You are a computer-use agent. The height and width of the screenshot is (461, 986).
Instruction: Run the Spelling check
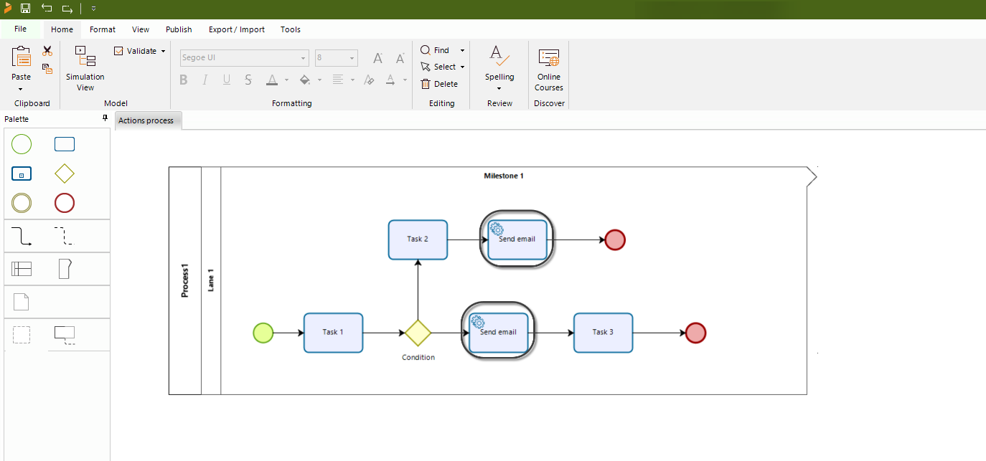pos(499,63)
